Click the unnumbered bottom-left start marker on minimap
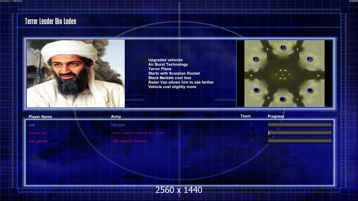 click(256, 90)
